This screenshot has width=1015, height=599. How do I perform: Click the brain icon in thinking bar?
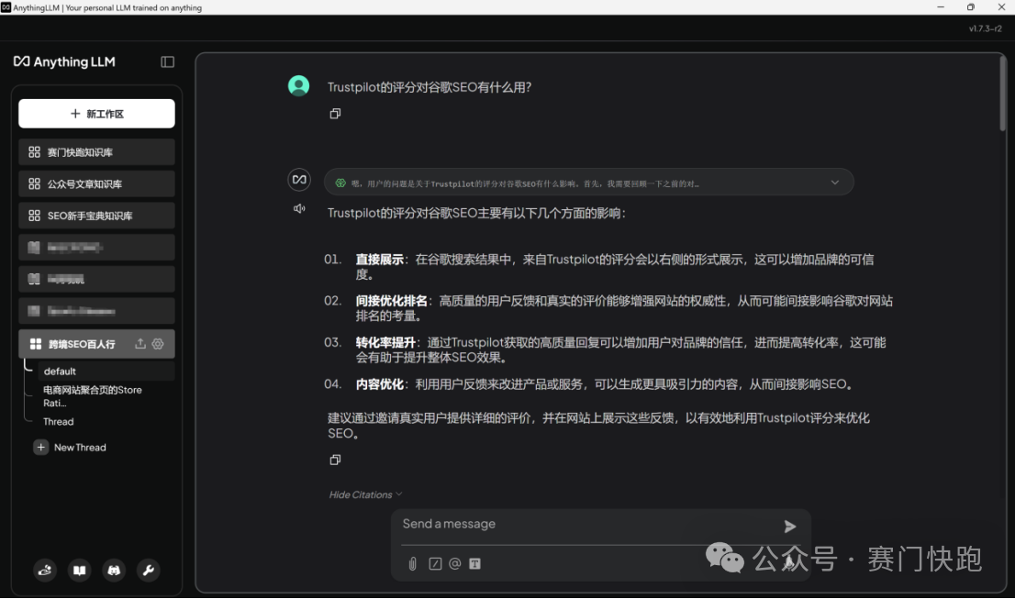click(x=340, y=183)
